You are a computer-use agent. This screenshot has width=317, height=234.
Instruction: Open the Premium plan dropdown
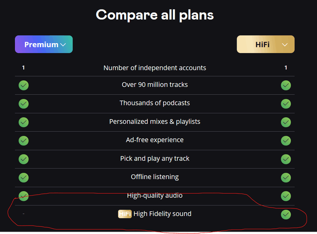44,44
